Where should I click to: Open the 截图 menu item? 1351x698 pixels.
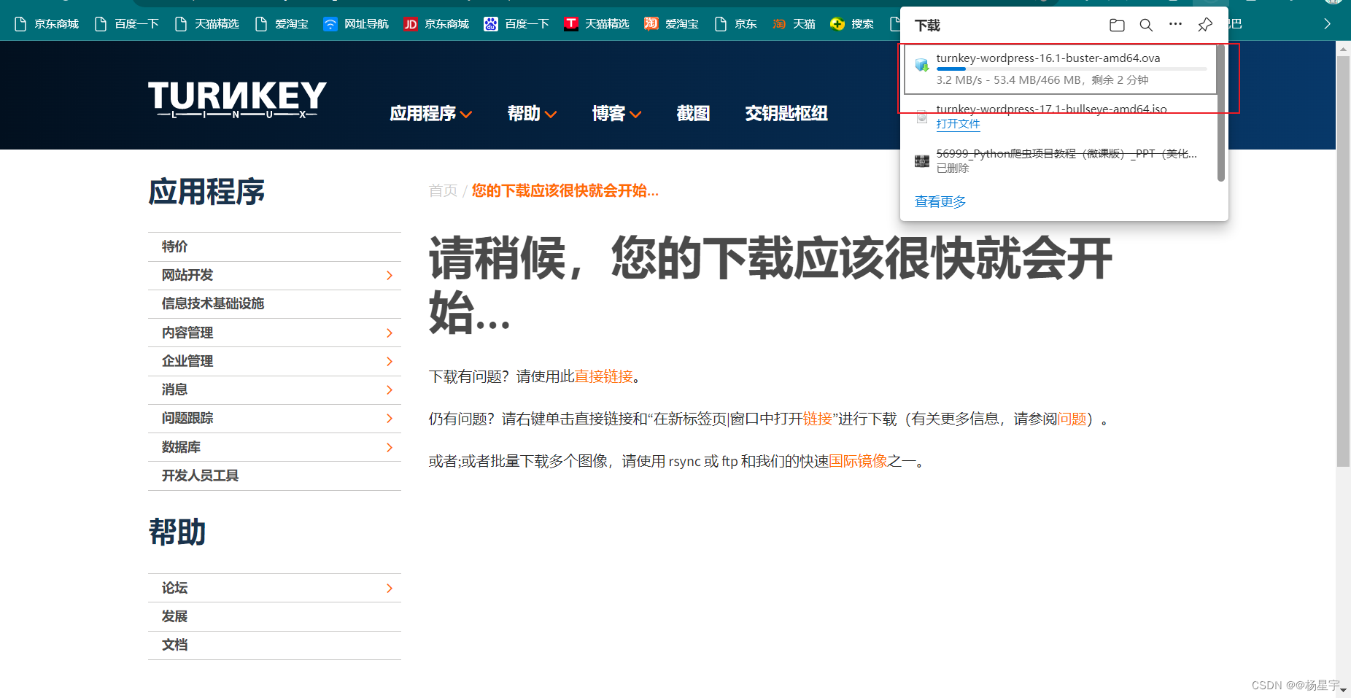(693, 114)
